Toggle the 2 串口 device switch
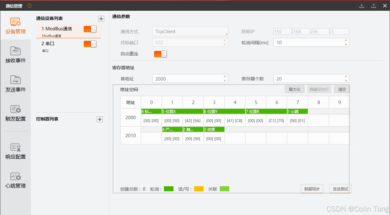 click(x=90, y=44)
